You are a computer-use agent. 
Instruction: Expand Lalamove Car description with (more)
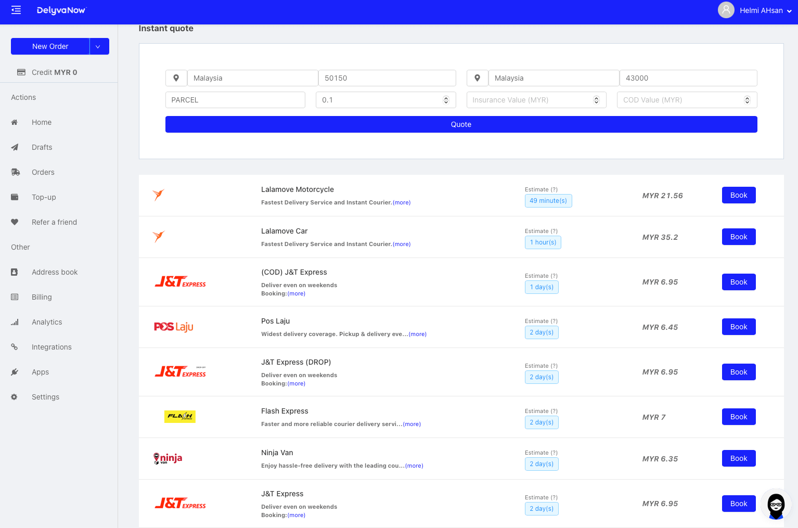click(402, 244)
